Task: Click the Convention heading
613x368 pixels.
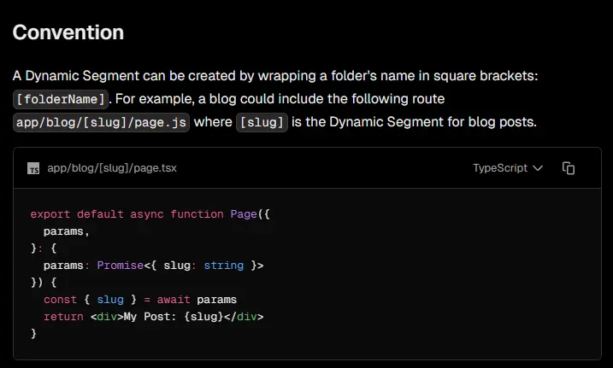Action: pyautogui.click(x=68, y=32)
